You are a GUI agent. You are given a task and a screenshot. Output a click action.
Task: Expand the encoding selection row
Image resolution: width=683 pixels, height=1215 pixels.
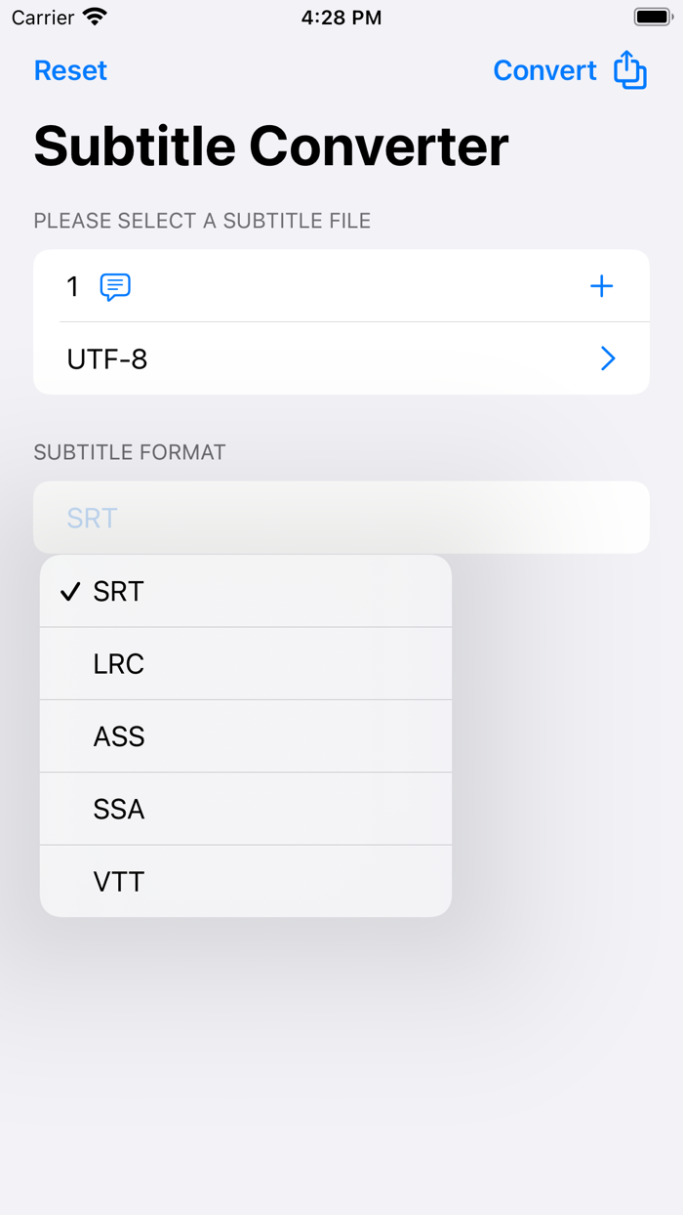(x=341, y=358)
